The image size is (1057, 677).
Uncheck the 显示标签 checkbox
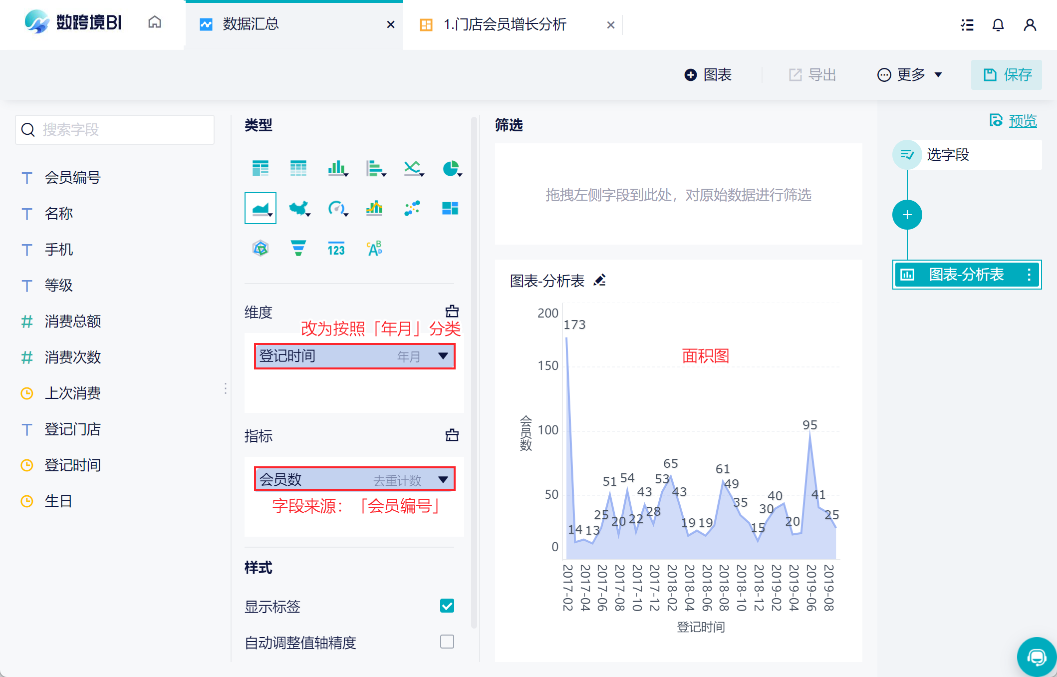click(x=447, y=606)
